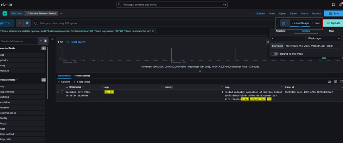Open the newsfeed celebration icon
The width and height of the screenshot is (343, 143).
[x=341, y=4]
